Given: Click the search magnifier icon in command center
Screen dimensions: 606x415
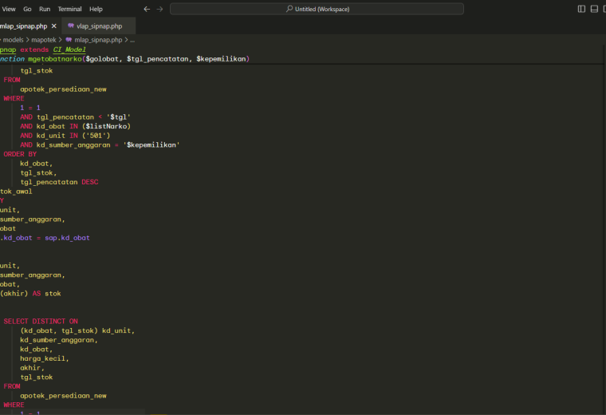Looking at the screenshot, I should (289, 9).
